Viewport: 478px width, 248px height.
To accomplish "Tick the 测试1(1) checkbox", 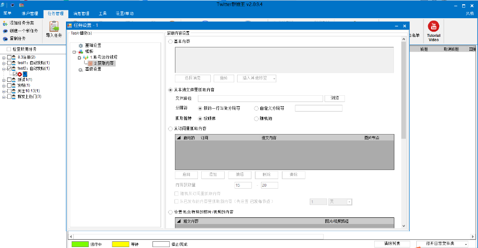I will [x=9, y=79].
